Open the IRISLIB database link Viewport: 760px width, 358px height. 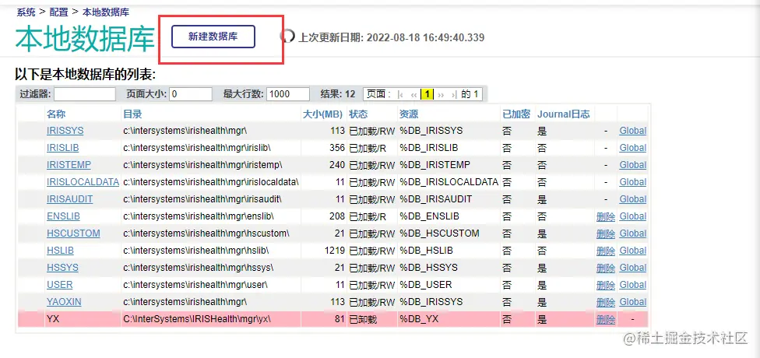click(62, 148)
